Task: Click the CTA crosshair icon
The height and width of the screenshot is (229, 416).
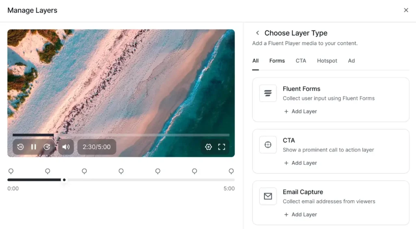Action: [x=268, y=145]
